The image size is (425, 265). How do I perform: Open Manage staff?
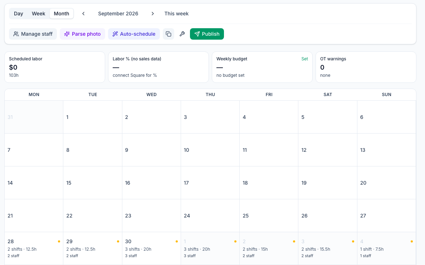(x=33, y=34)
